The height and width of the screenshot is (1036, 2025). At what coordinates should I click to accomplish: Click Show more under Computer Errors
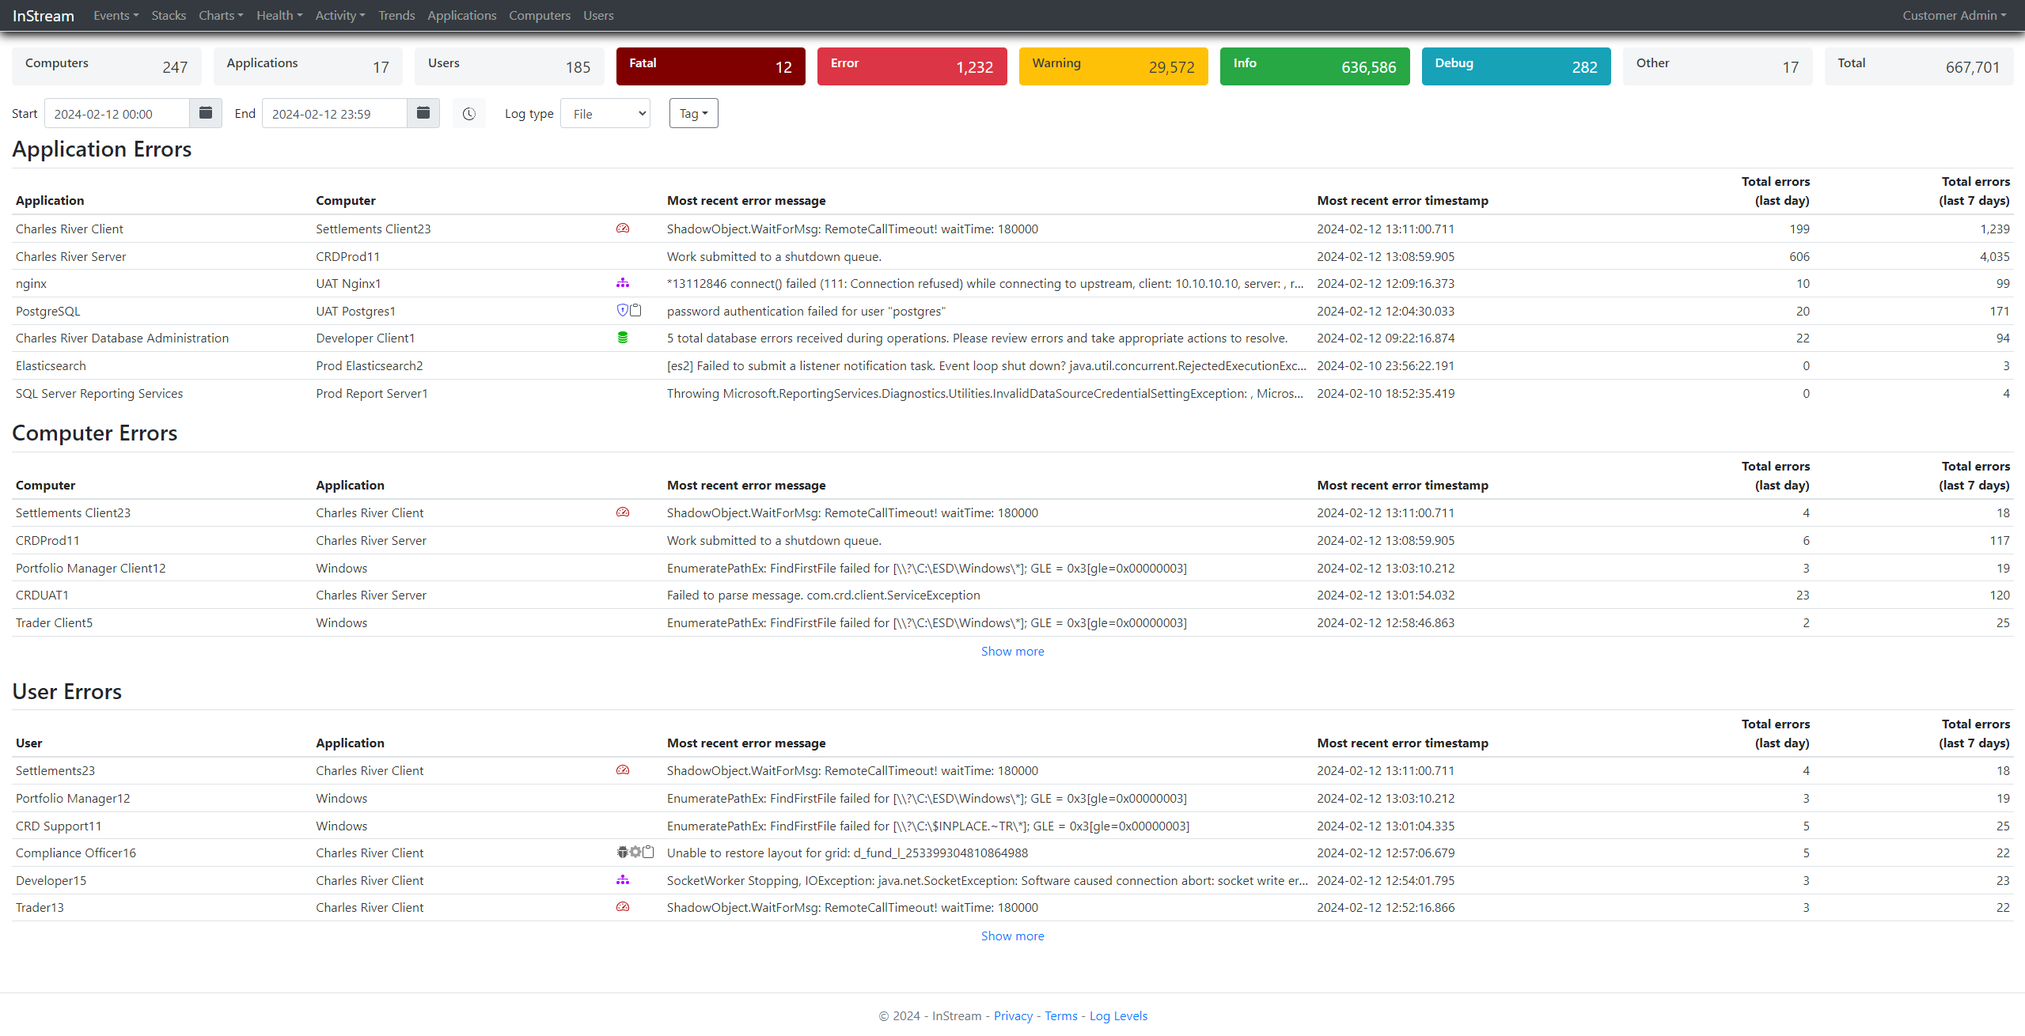point(1012,652)
